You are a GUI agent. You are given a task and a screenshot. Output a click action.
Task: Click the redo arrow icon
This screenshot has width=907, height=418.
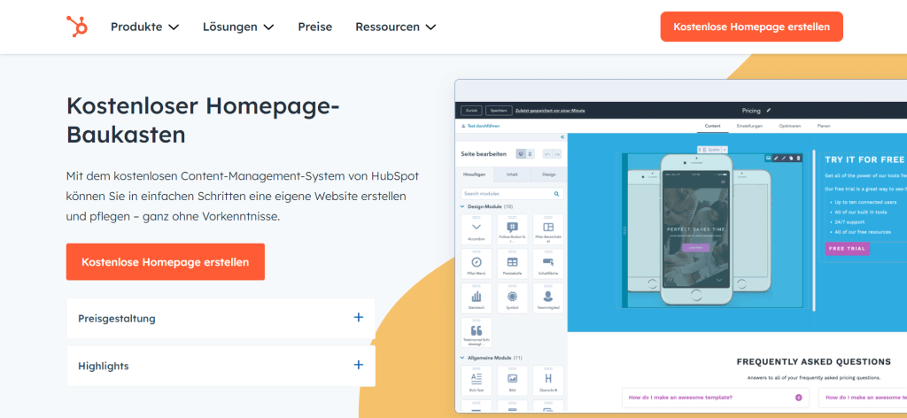pos(557,154)
